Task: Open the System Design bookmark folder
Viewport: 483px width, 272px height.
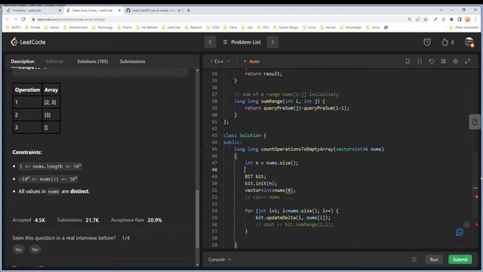Action: (286, 27)
